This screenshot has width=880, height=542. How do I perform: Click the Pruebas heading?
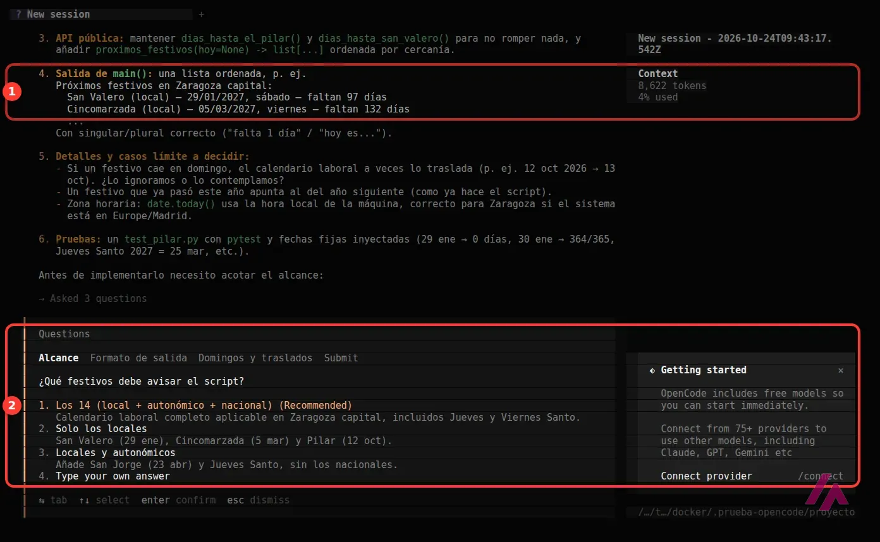[78, 239]
